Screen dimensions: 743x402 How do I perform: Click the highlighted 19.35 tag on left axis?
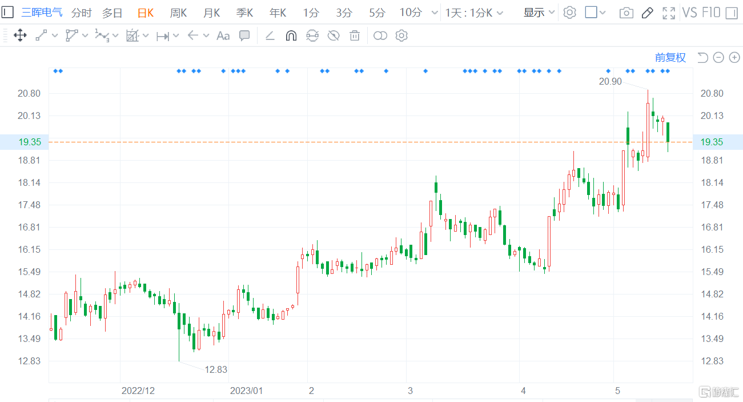(24, 142)
